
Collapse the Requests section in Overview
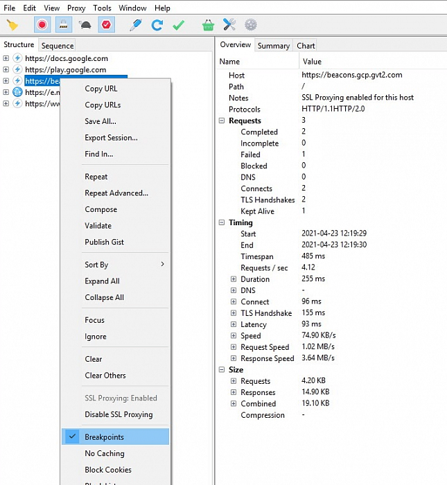pyautogui.click(x=222, y=121)
